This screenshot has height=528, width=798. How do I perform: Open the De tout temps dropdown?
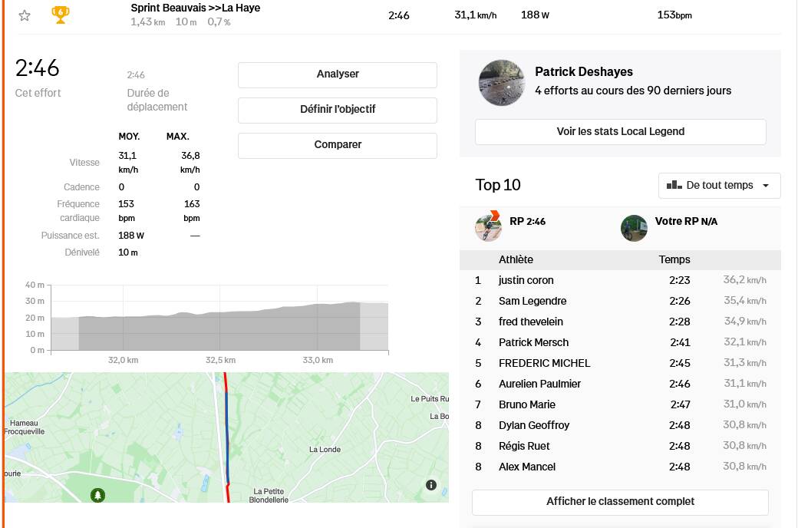click(x=719, y=185)
